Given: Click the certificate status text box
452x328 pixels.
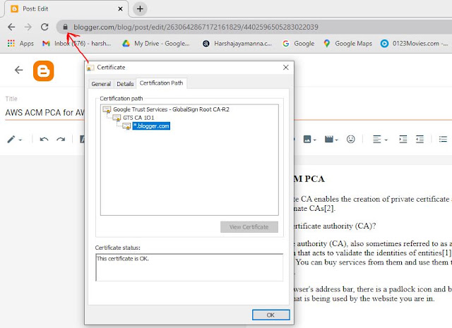Looking at the screenshot, I should (x=189, y=267).
